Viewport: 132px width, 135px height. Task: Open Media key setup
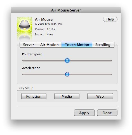[x=67, y=96]
